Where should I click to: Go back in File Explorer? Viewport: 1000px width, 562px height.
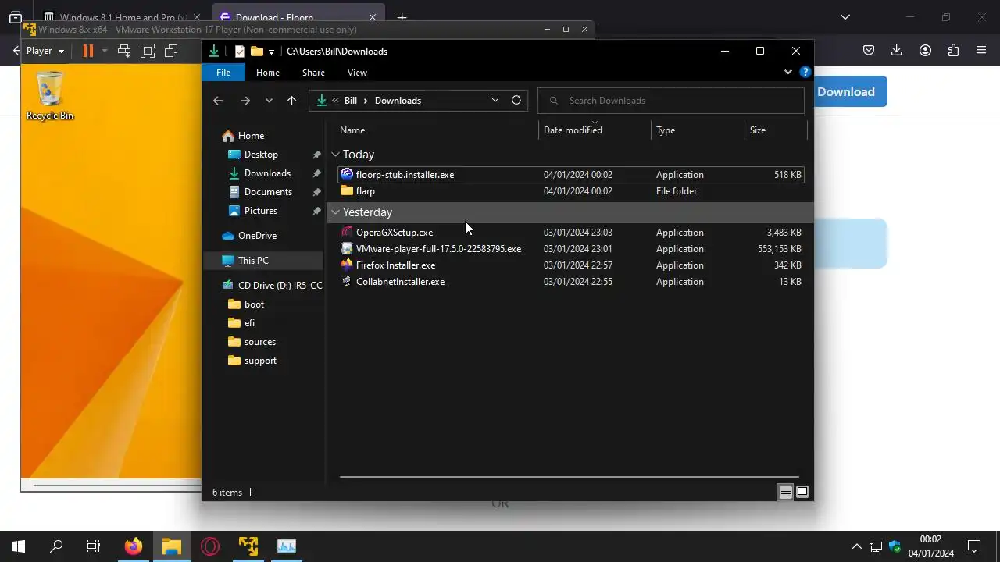218,100
